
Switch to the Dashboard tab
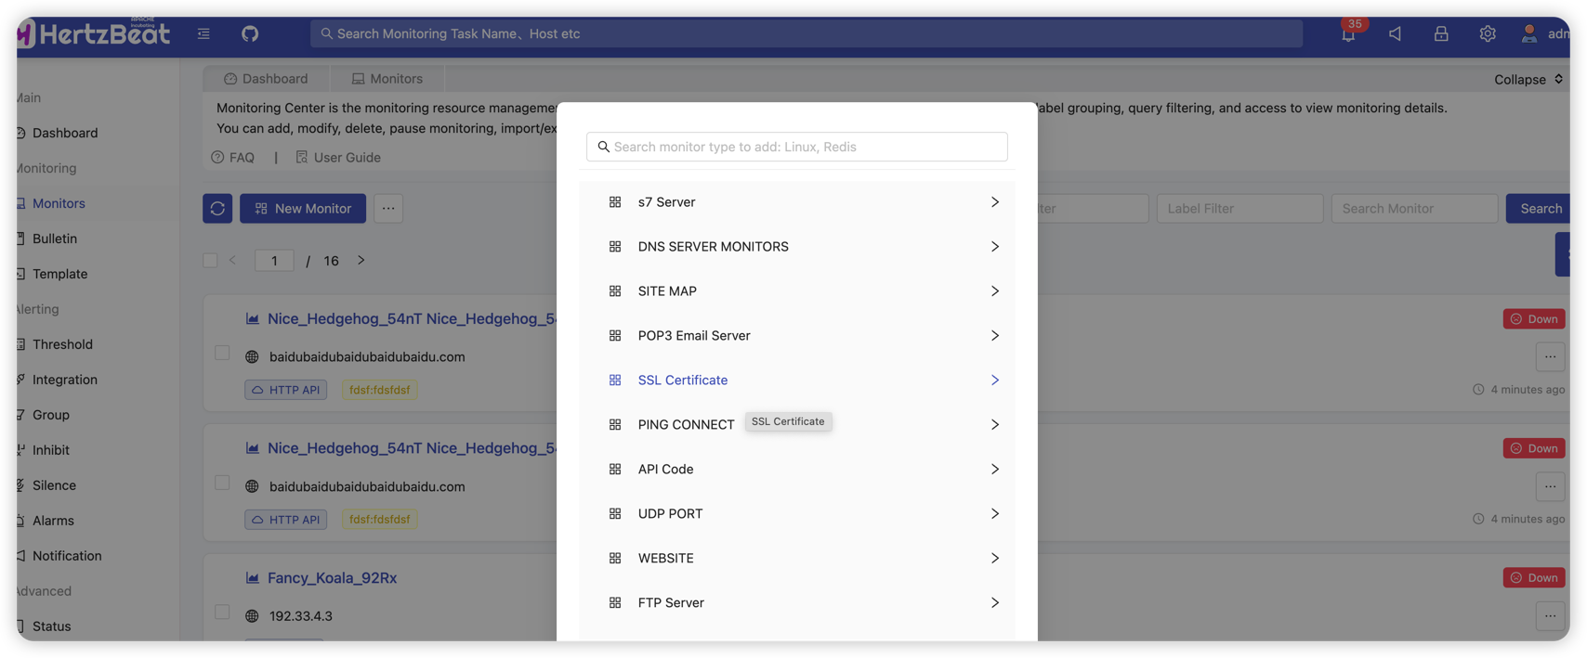266,79
